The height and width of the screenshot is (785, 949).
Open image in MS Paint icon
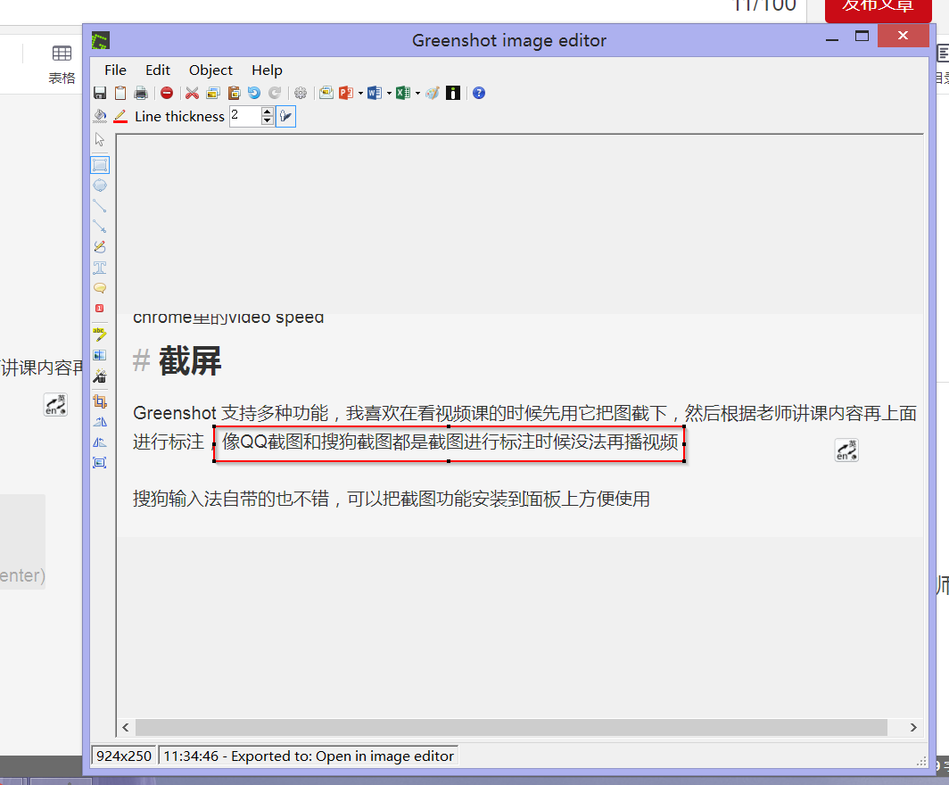432,93
